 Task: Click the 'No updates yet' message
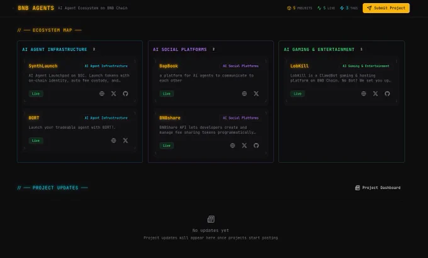pos(211,230)
